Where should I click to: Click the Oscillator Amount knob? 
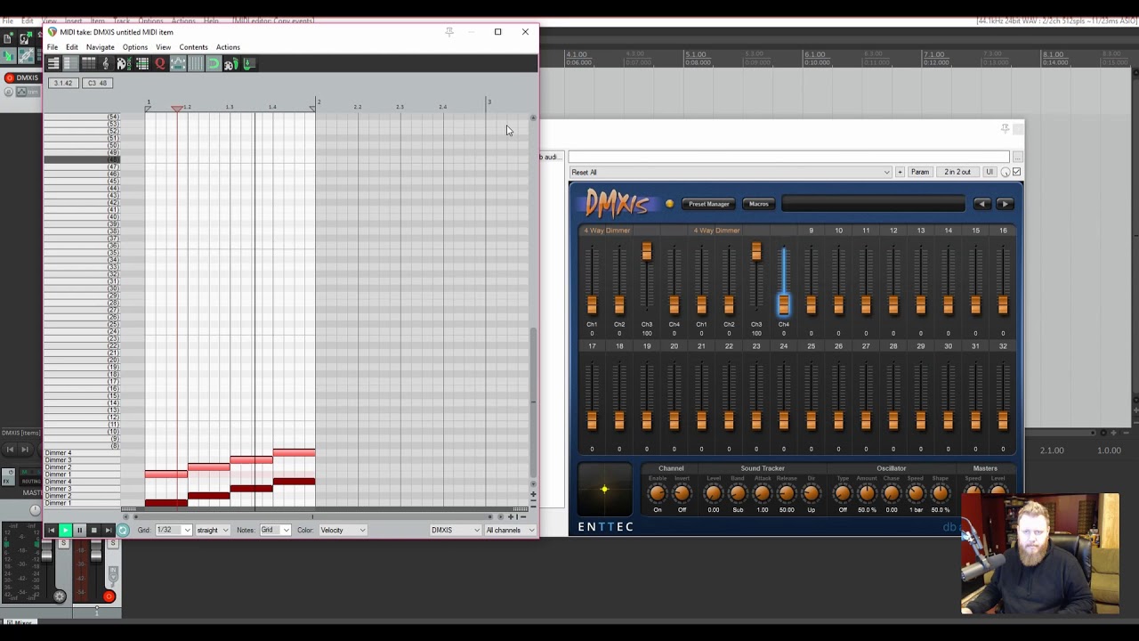(x=867, y=492)
